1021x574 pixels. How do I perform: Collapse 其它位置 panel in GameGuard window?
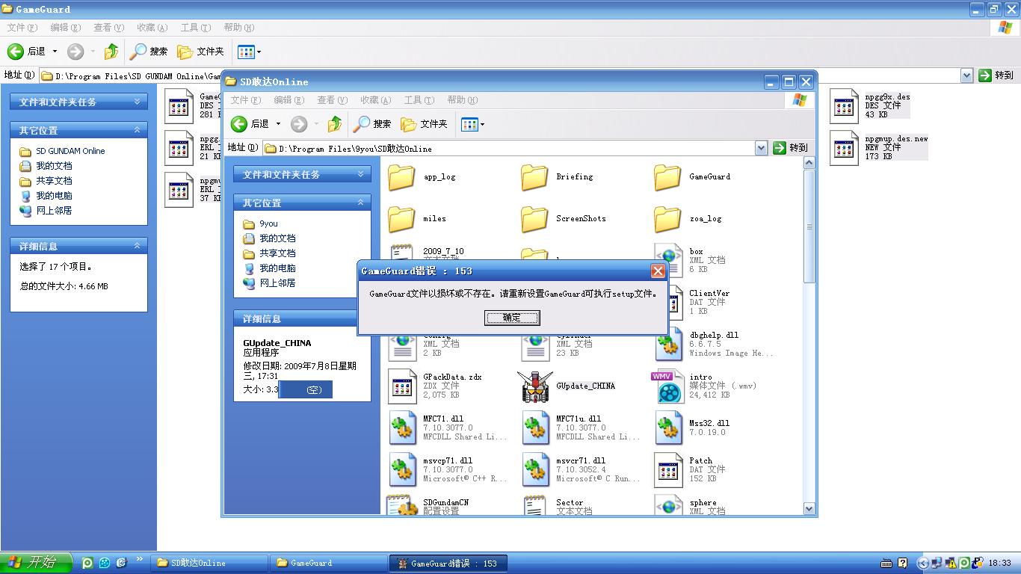point(137,130)
